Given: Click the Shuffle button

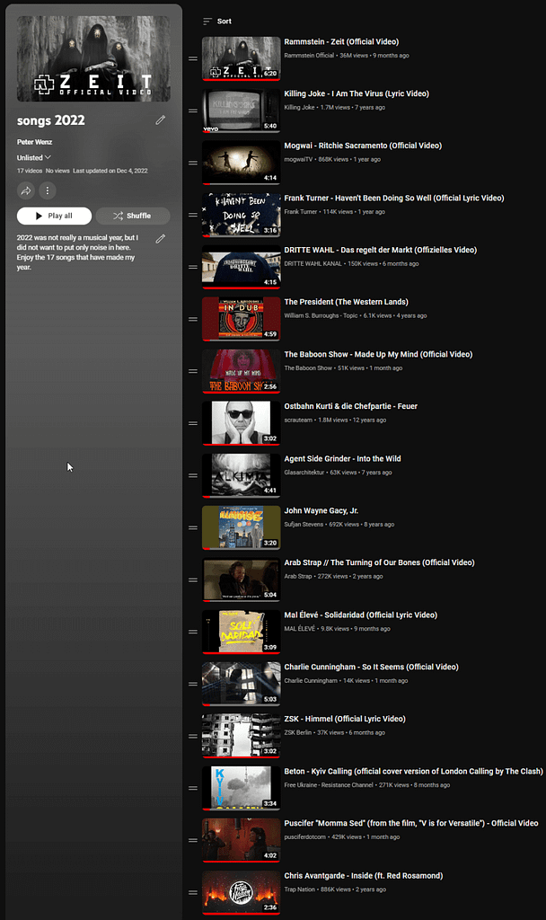Looking at the screenshot, I should tap(133, 216).
